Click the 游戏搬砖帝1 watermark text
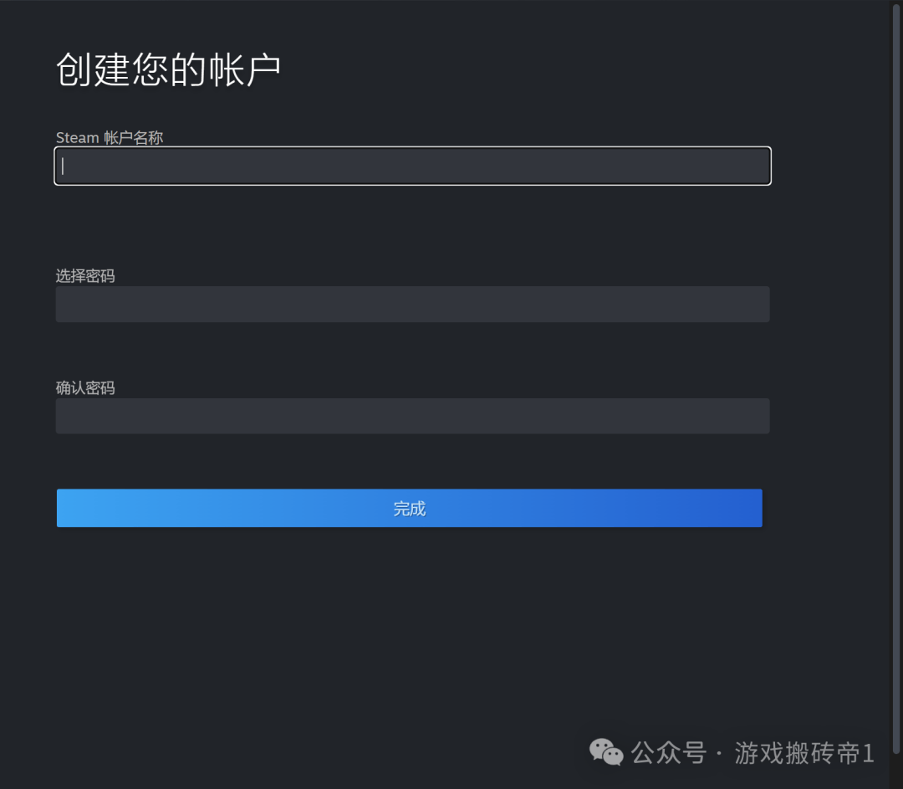The height and width of the screenshot is (789, 903). pyautogui.click(x=804, y=753)
